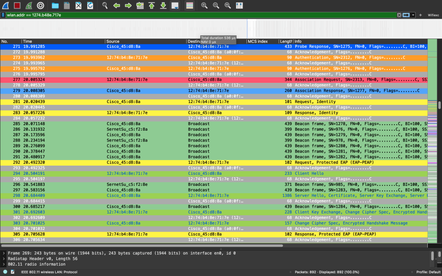Click the expert information indicator in status bar
This screenshot has width=442, height=276.
pyautogui.click(x=5, y=272)
